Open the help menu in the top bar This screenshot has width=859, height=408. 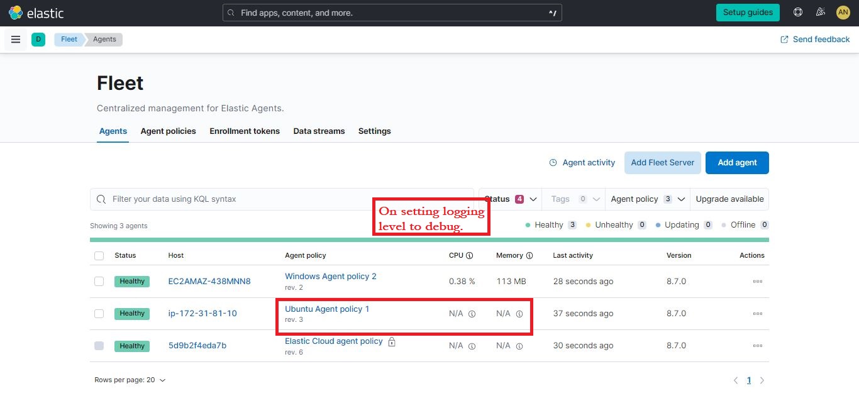point(797,12)
